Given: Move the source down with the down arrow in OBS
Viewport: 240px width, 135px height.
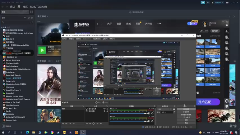Looking at the screenshot, I should point(101,124).
